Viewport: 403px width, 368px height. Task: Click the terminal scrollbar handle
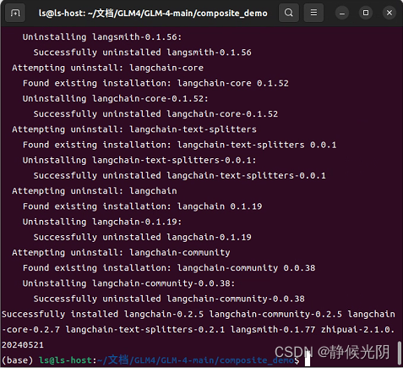(400, 353)
